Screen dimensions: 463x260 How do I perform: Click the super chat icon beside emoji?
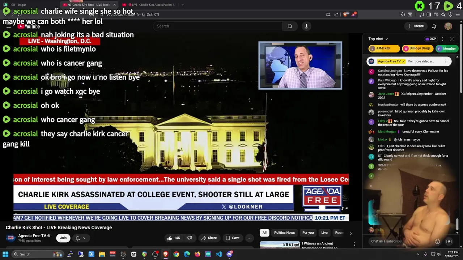point(449,241)
